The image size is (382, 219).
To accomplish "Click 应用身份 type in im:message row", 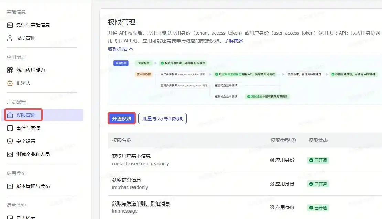I will [x=282, y=207].
